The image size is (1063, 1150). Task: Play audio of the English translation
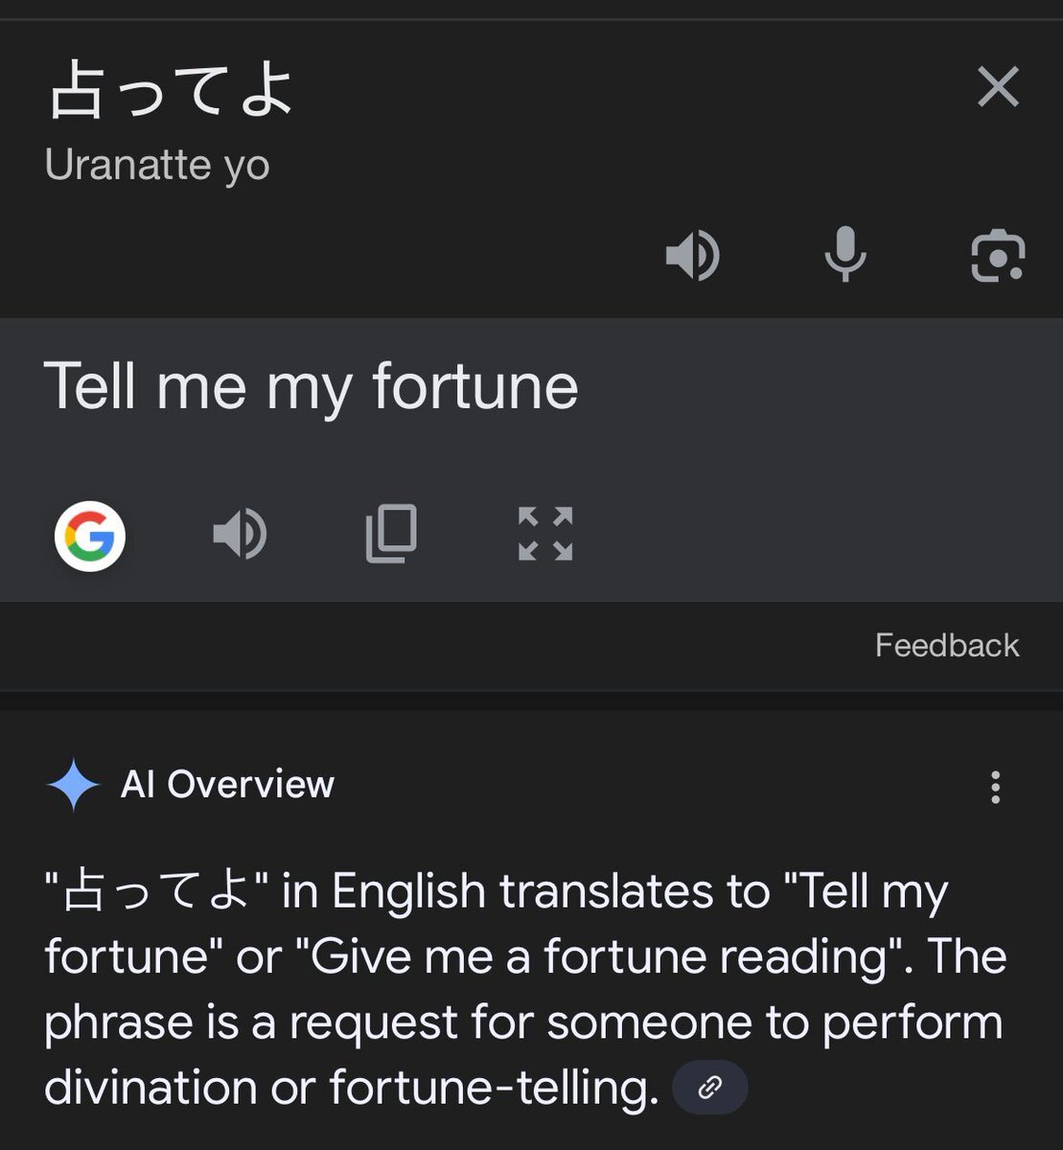pos(240,534)
